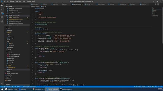Open the Terminal menu
Image resolution: width=163 pixels, height=91 pixels.
pyautogui.click(x=29, y=1)
